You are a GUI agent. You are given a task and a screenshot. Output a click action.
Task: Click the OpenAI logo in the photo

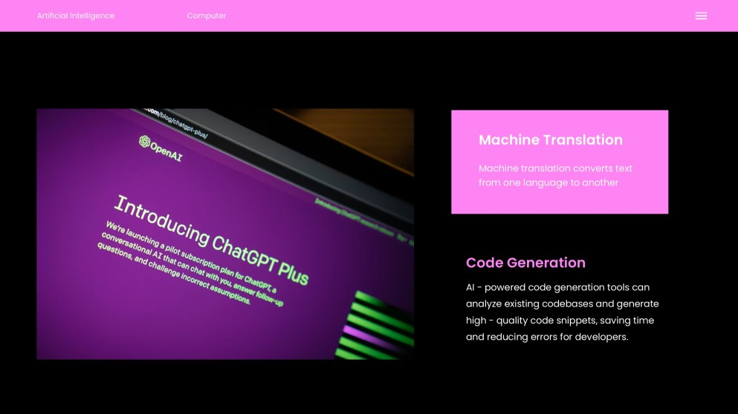click(145, 141)
